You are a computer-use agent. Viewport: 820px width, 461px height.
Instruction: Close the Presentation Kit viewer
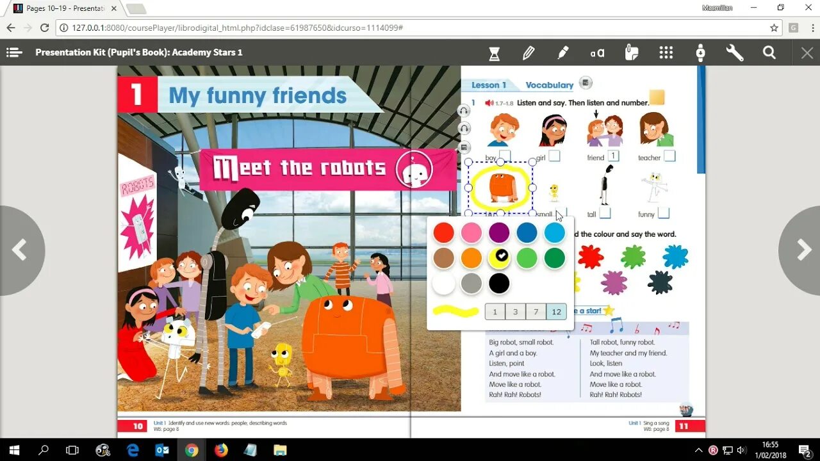807,53
